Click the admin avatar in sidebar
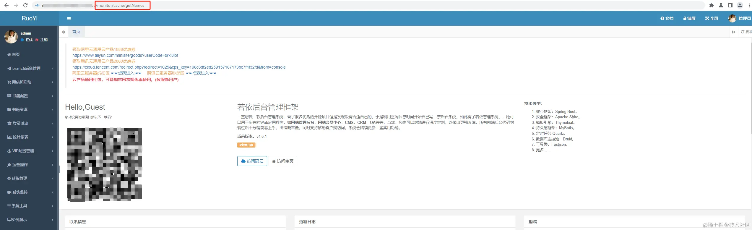Viewport: 752px width, 230px height. (x=11, y=37)
